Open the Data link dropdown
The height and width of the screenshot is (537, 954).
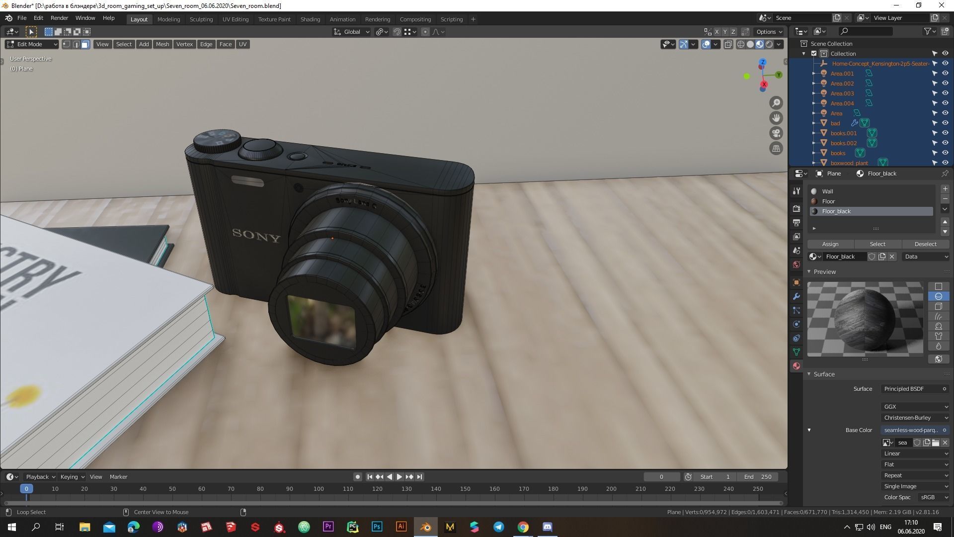pyautogui.click(x=926, y=257)
